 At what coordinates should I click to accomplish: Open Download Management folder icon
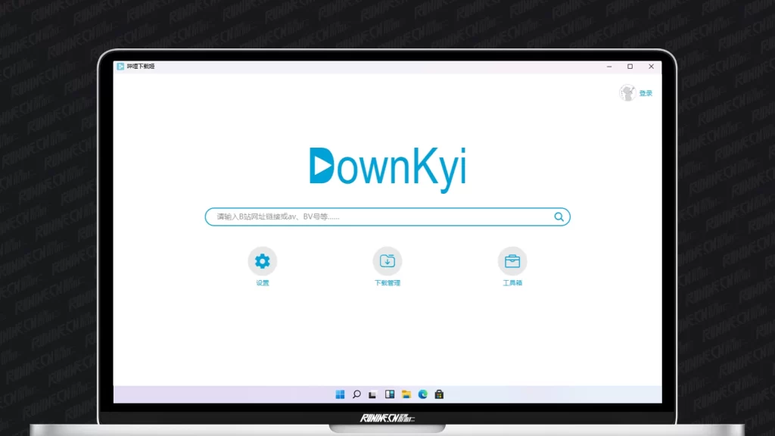[x=387, y=261]
